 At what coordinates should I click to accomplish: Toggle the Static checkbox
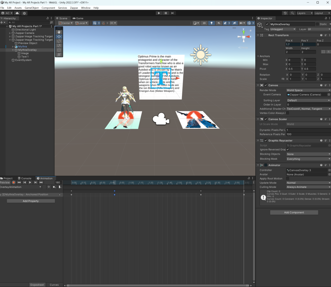(x=317, y=24)
